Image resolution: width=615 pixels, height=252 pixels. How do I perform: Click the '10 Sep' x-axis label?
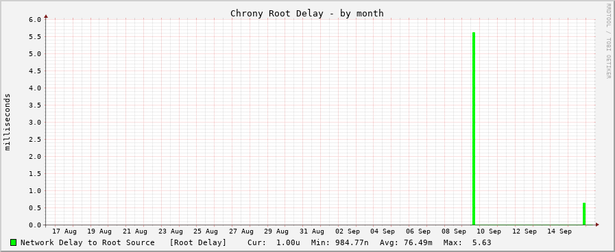tap(489, 231)
